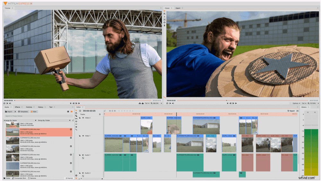Click Set Out Point icon in Trimmer
The height and width of the screenshot is (181, 321).
click(x=10, y=103)
